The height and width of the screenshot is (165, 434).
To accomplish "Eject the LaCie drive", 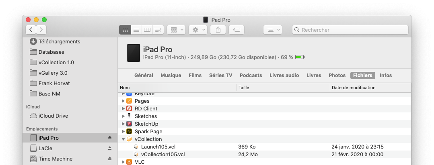I will (110, 148).
